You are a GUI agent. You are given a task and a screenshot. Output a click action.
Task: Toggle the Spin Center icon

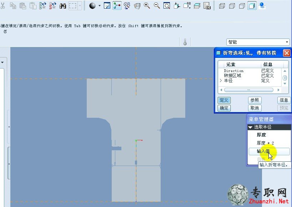pos(117,6)
